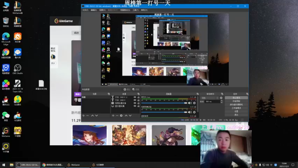The width and height of the screenshot is (298, 168).
Task: Toggle visibility eye of first text source
Action: point(135,97)
